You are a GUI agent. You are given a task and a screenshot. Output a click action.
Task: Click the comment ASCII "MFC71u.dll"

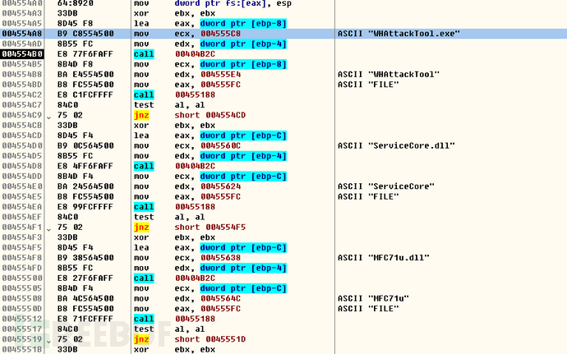pyautogui.click(x=384, y=258)
